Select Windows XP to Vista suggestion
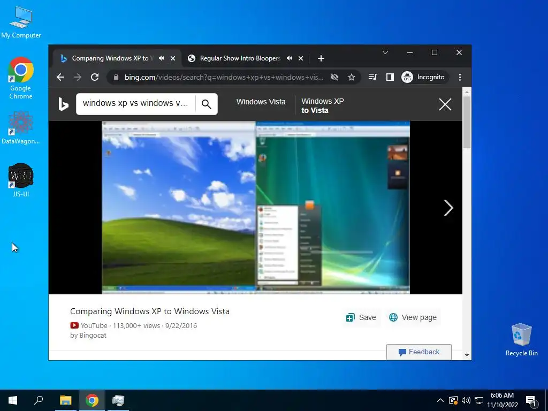The image size is (548, 411). click(x=322, y=105)
